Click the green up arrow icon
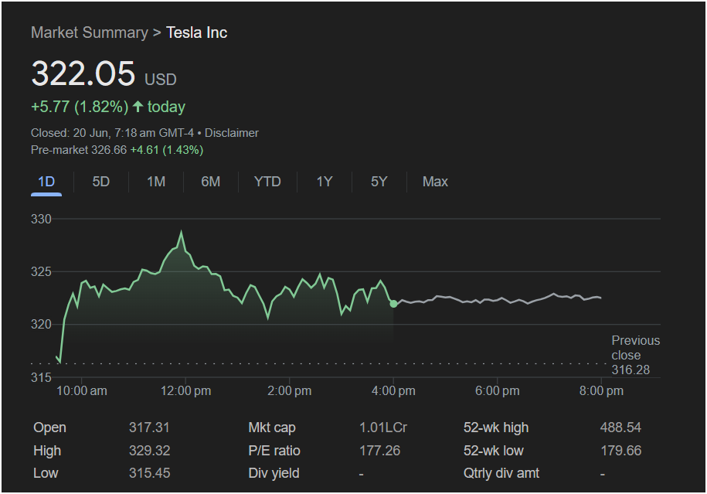The image size is (707, 494). coord(138,107)
